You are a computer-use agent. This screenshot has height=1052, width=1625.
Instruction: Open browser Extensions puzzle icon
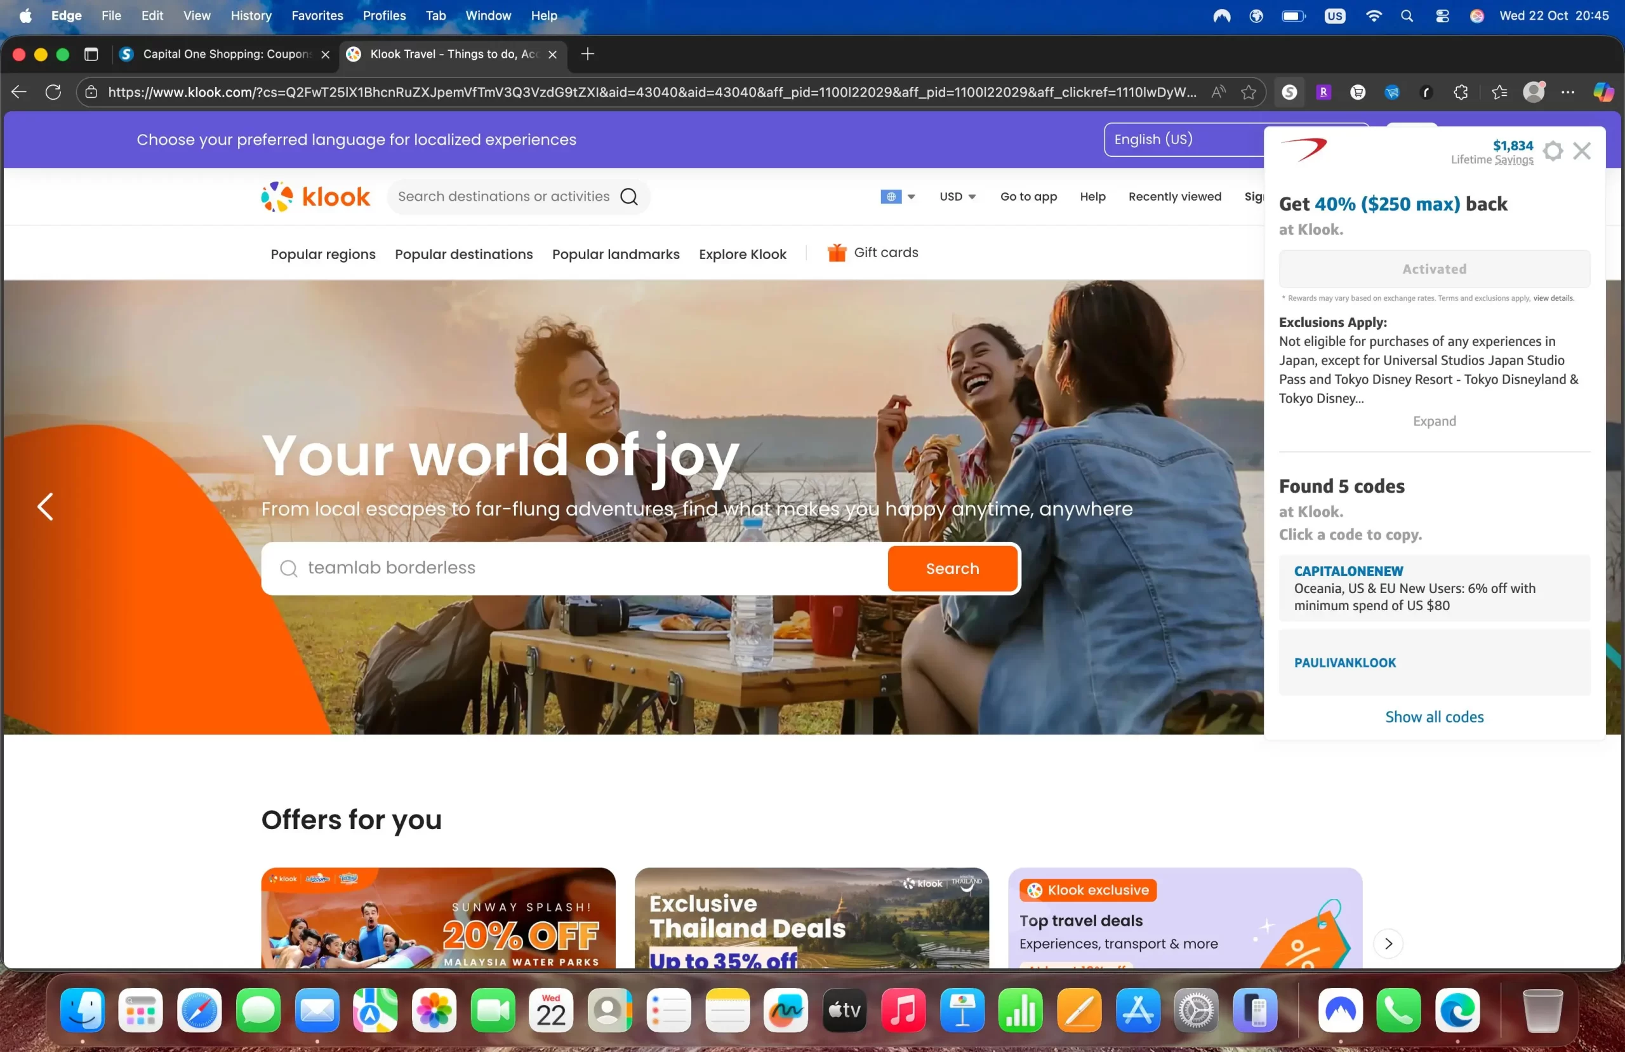(x=1461, y=92)
